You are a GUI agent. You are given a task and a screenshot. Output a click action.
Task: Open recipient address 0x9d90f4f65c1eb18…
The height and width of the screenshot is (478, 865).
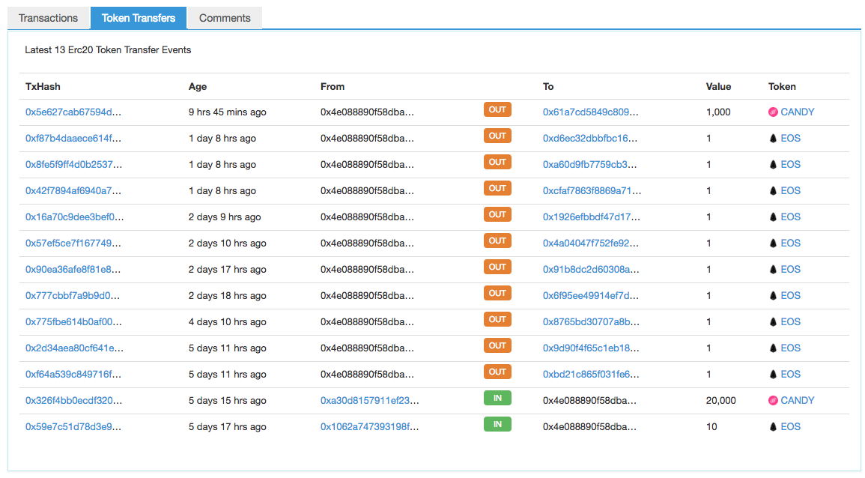[592, 348]
